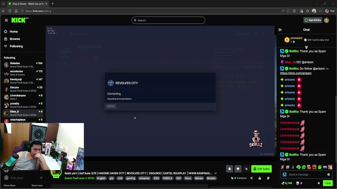This screenshot has width=337, height=189.
Task: Click the 4 Viewers count
Action: [239, 178]
